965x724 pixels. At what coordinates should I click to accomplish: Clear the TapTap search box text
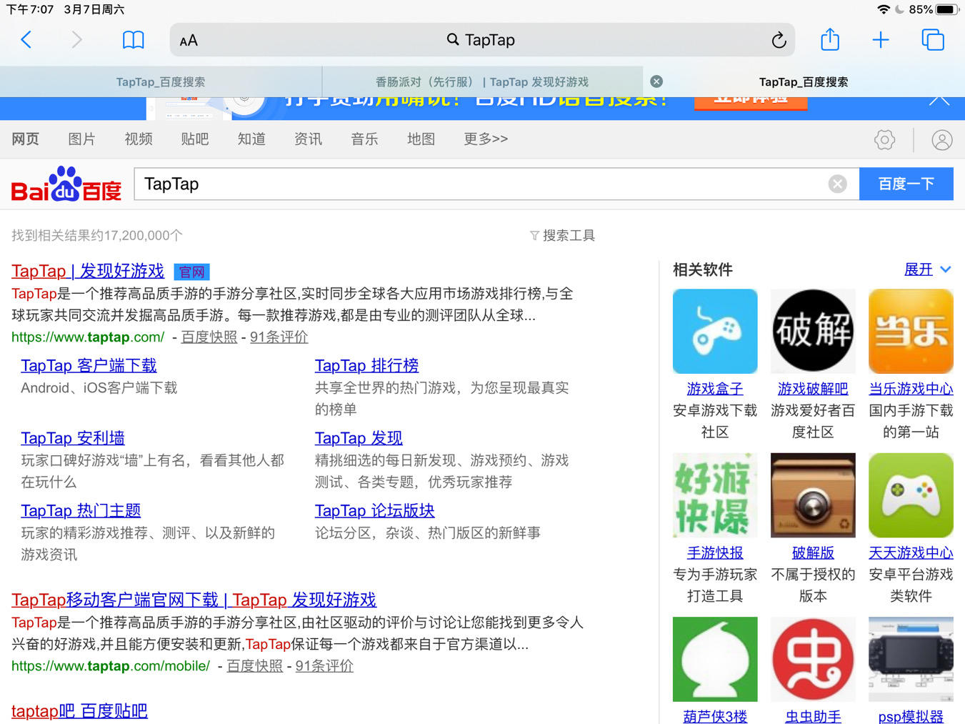pyautogui.click(x=837, y=184)
